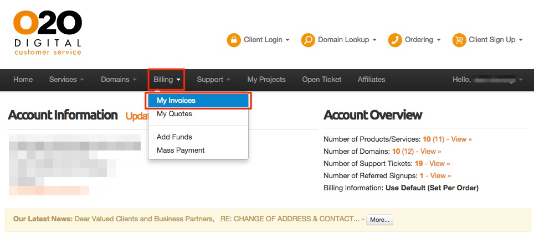Click the phone Ordering icon
Viewport: 534px width, 239px height.
click(x=395, y=40)
